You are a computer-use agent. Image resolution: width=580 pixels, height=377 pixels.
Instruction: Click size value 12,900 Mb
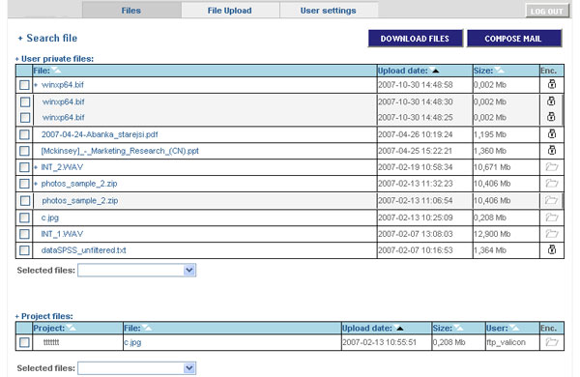[x=492, y=234]
